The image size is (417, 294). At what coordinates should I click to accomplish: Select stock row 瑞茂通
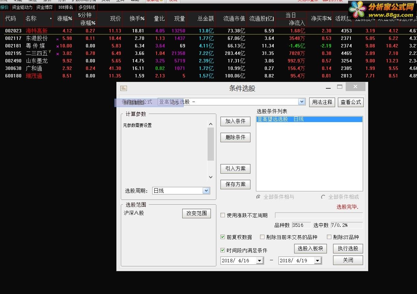coord(208,76)
